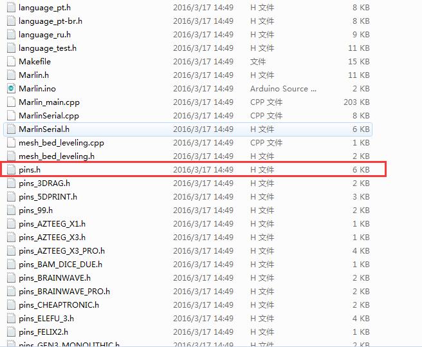Click the 'Arduino Source ...' type cell
422x347 pixels.
[x=283, y=89]
